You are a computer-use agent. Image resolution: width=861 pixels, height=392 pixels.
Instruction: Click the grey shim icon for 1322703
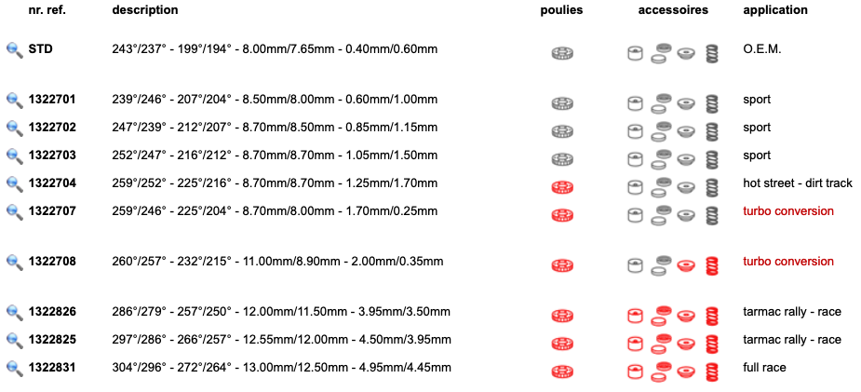(x=662, y=159)
